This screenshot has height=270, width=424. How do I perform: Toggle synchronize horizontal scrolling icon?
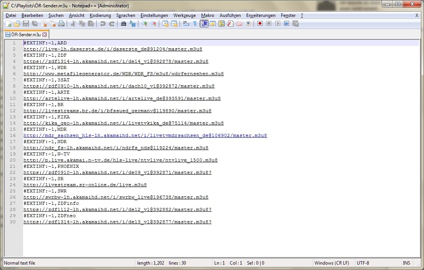[174, 24]
